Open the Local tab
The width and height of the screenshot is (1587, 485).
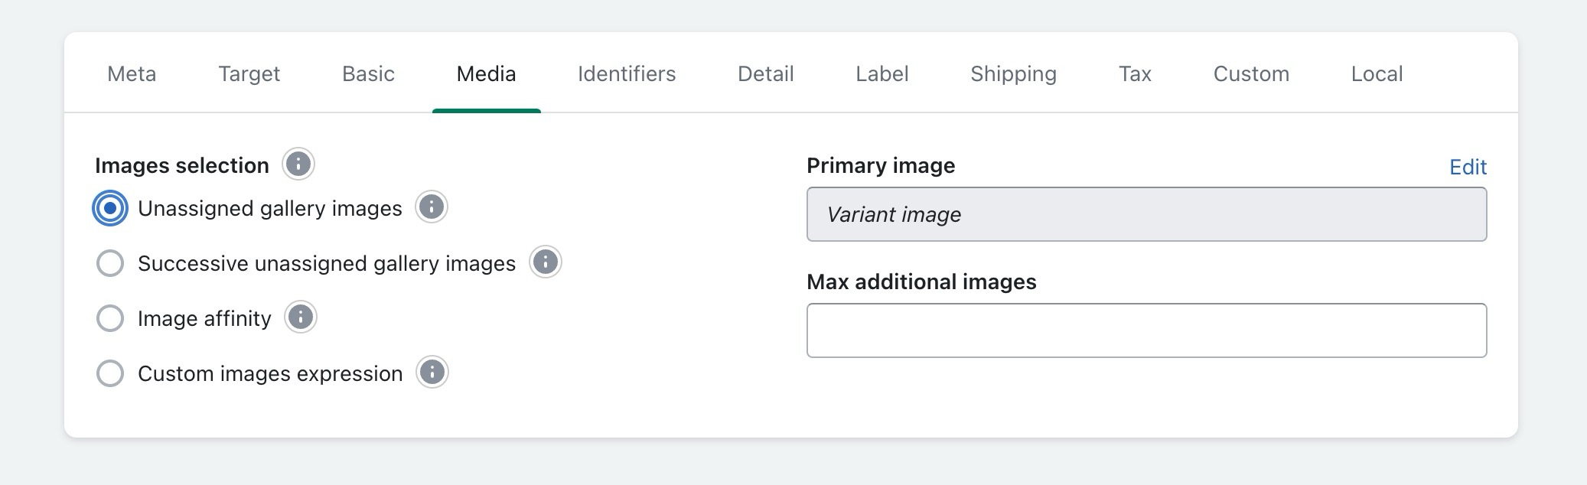[1376, 74]
